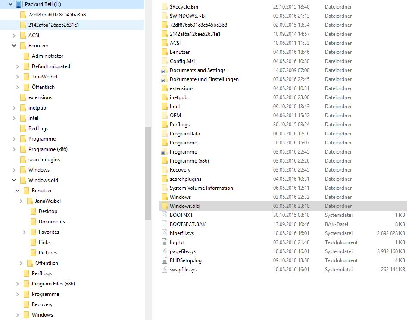Expand Program Files (x86) under Windows.old
This screenshot has height=320, width=415.
pyautogui.click(x=18, y=284)
